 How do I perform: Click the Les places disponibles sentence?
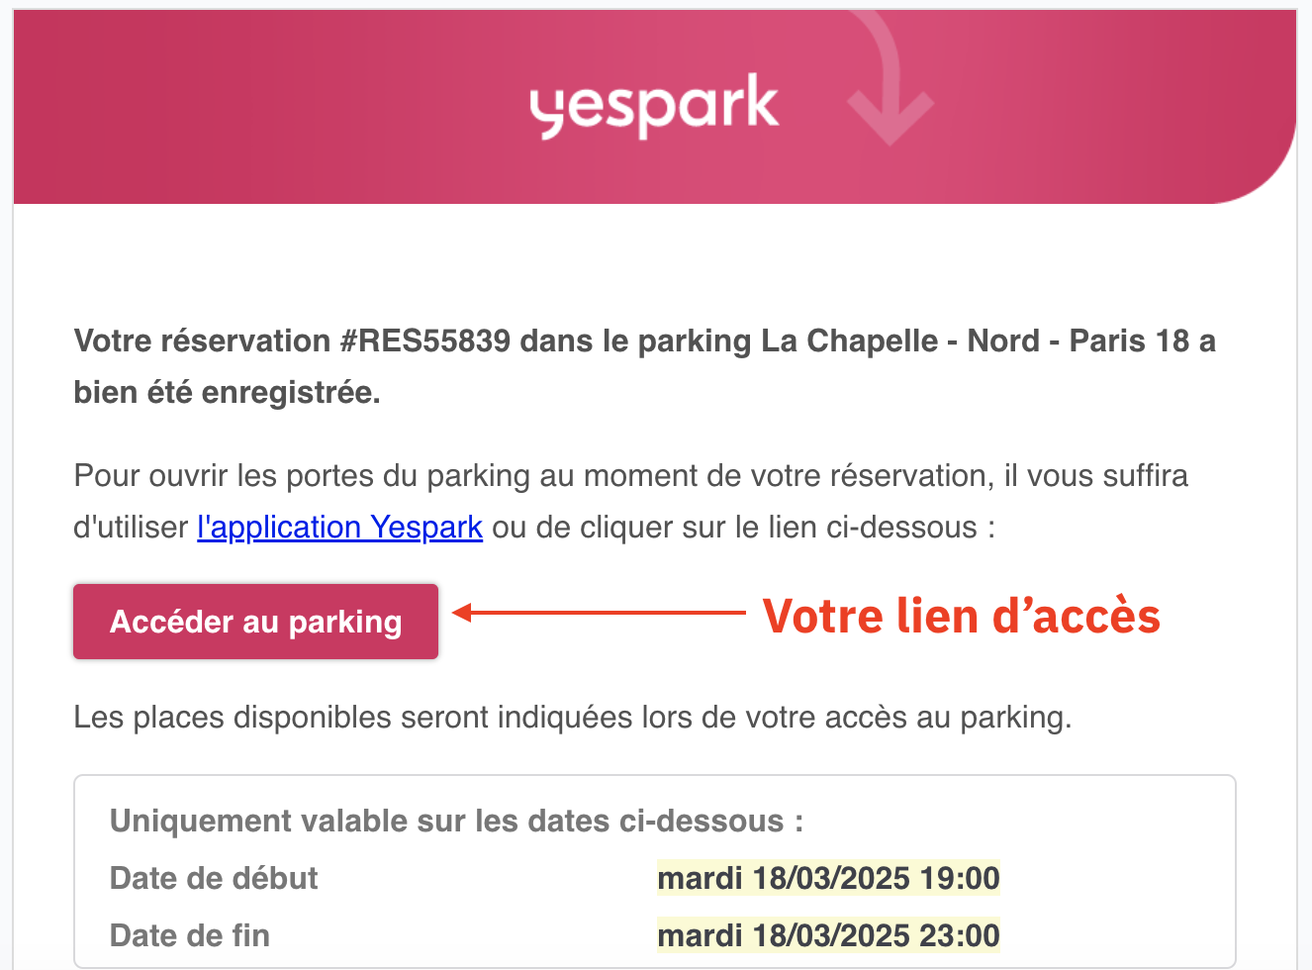coord(573,717)
